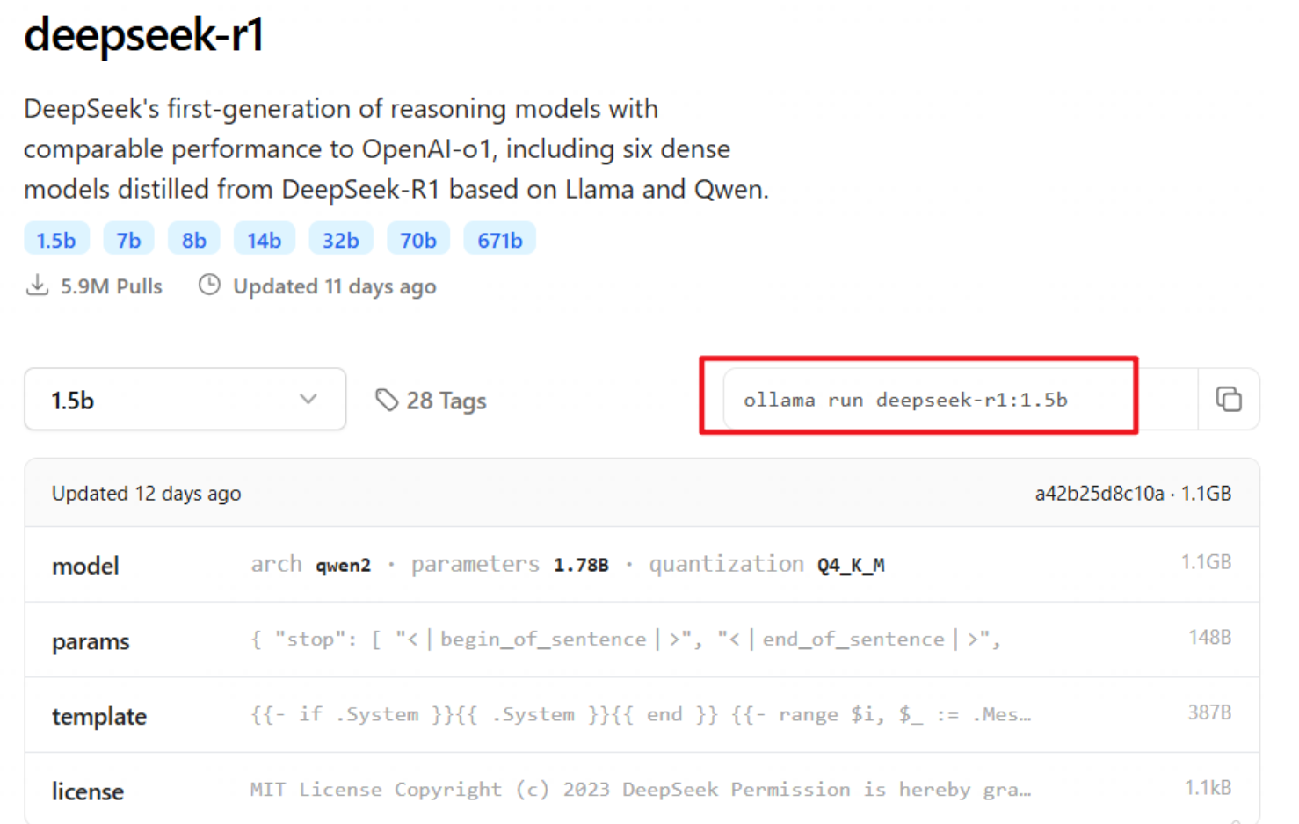Open the params file row
This screenshot has height=824, width=1299.
[x=642, y=640]
